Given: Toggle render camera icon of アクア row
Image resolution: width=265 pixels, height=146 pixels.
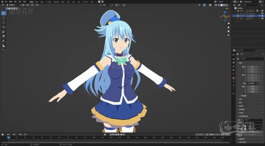Looking at the screenshot, I should tap(262, 16).
